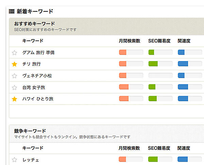Open the レッチェ competing keyword
The height and width of the screenshot is (165, 204).
pyautogui.click(x=31, y=160)
